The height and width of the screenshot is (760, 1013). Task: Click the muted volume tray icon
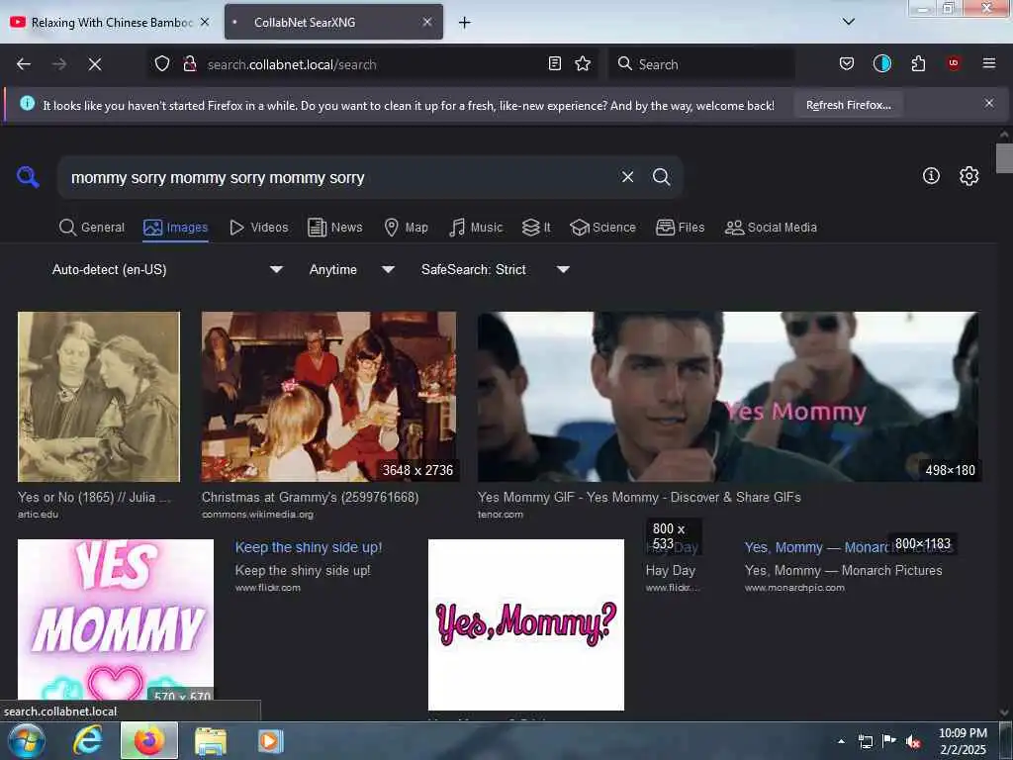click(x=913, y=741)
